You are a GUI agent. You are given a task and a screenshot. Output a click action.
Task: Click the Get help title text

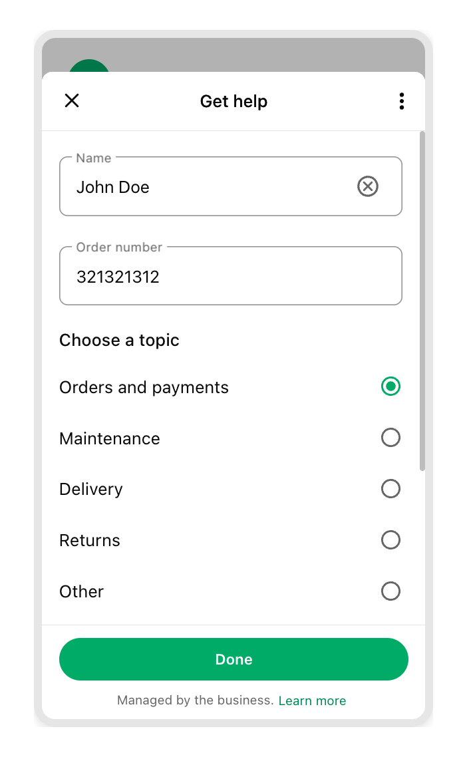(x=234, y=101)
